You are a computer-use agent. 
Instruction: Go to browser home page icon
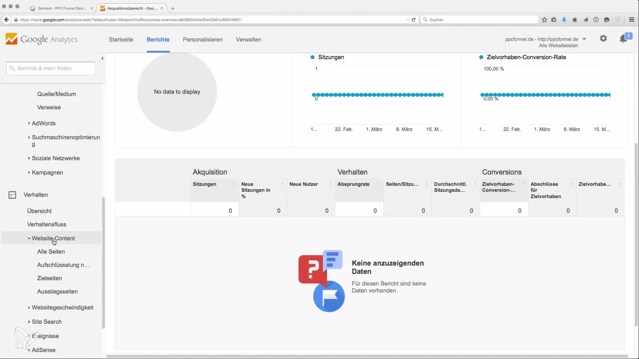click(x=575, y=20)
